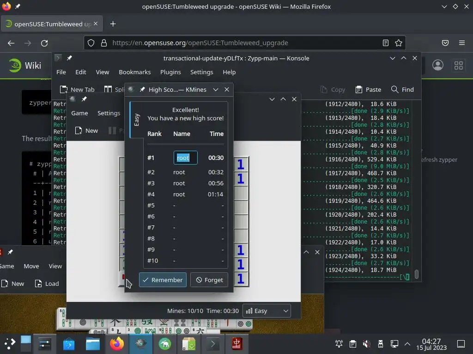Close the openSUSE:Tumbleweed tab
The image size is (473, 354).
point(96,24)
